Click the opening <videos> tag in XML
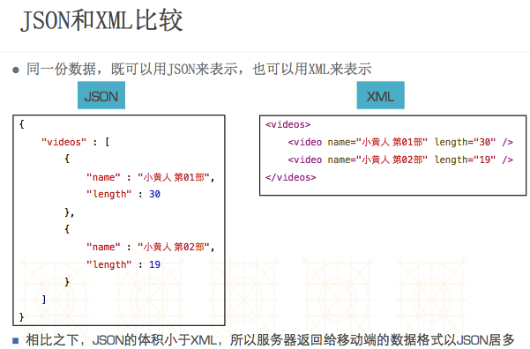530x349 pixels. coord(288,124)
